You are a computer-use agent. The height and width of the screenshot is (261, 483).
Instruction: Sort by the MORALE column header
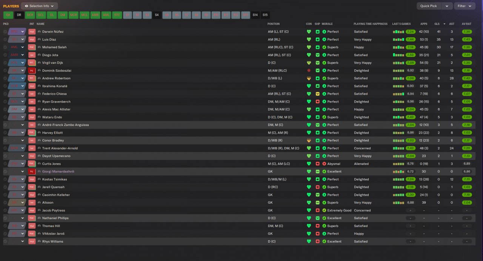pyautogui.click(x=327, y=24)
